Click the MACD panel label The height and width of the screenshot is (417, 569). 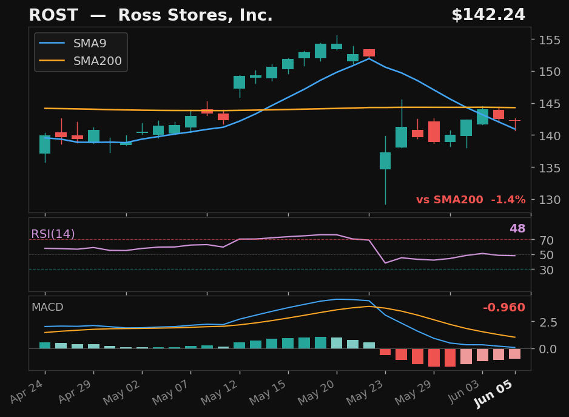47,307
